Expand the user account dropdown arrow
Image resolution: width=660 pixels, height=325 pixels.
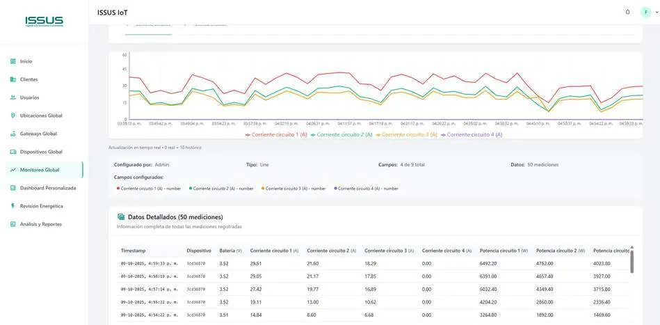pos(657,13)
